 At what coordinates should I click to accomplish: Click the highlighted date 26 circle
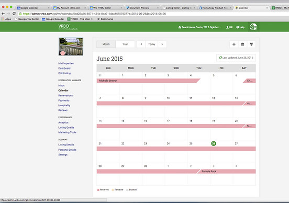[x=214, y=143]
